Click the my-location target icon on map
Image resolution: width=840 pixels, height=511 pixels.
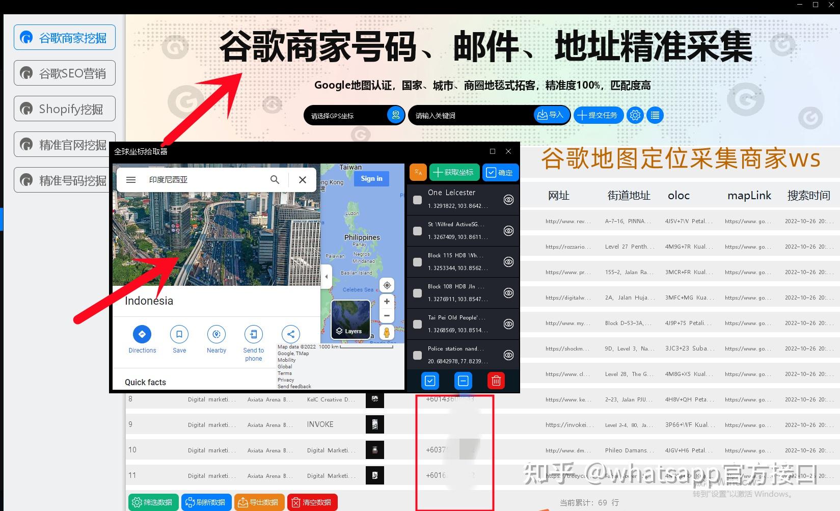coord(387,285)
